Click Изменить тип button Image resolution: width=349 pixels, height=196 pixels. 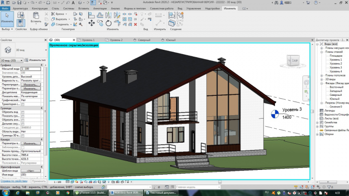[x=35, y=60]
